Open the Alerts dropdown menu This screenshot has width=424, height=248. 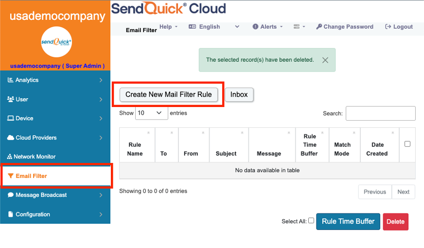[268, 27]
